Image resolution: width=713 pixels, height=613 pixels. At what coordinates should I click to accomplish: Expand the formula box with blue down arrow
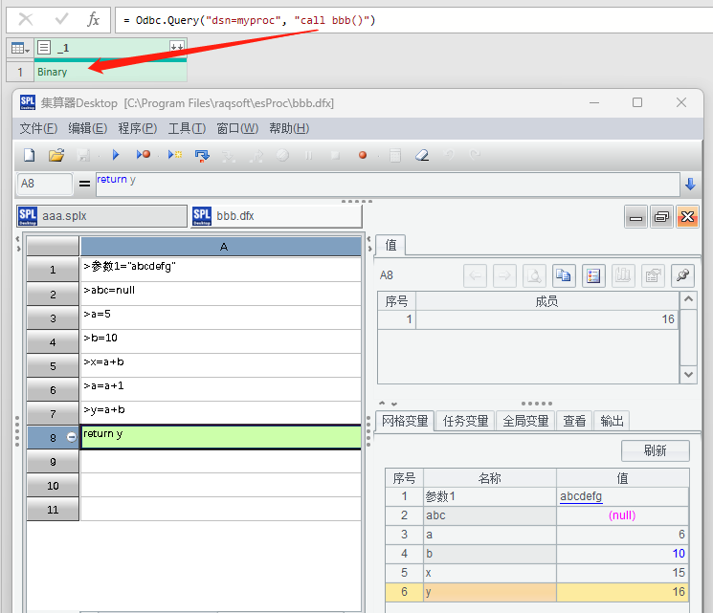pos(689,184)
